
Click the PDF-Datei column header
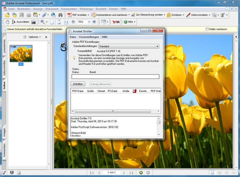(78, 91)
